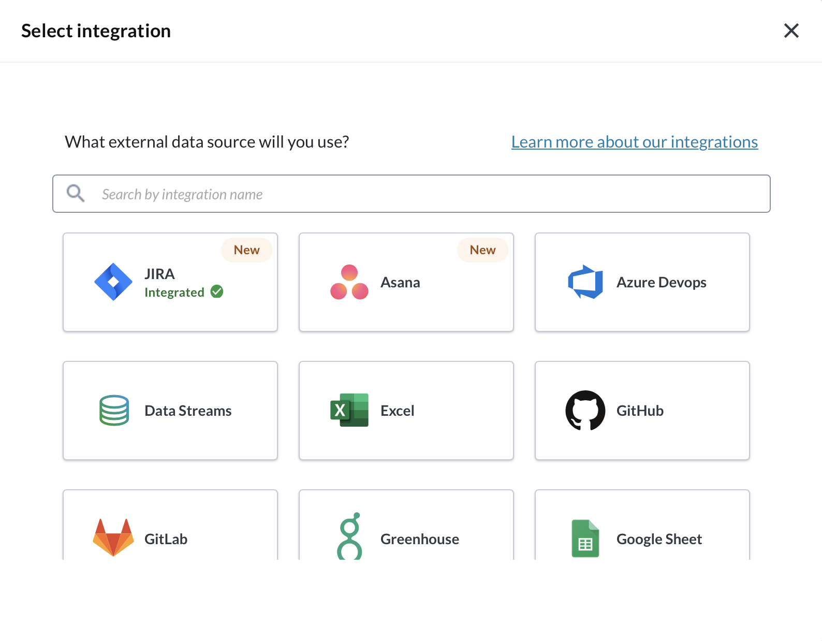Select the Data Streams integration card
Image resolution: width=822 pixels, height=641 pixels.
coord(170,411)
